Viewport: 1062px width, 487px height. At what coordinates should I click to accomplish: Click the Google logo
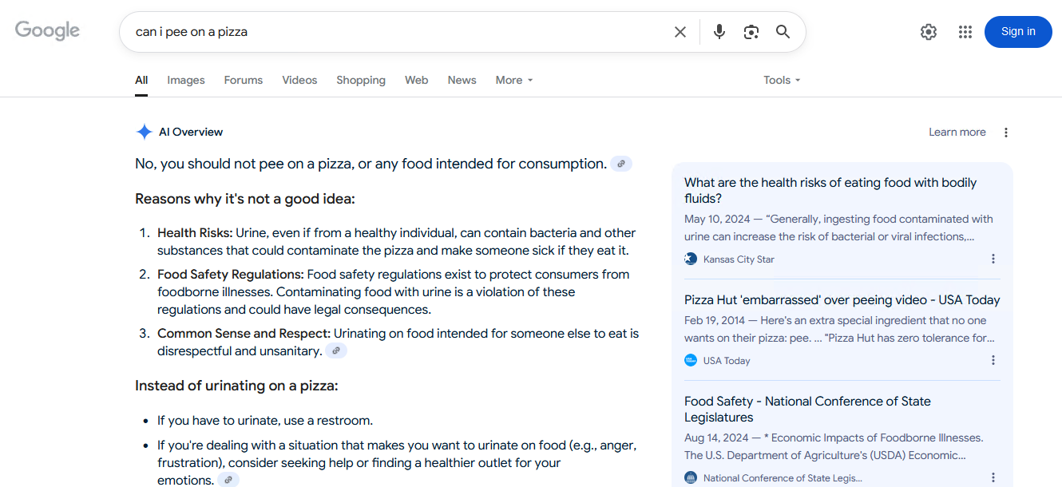[47, 30]
